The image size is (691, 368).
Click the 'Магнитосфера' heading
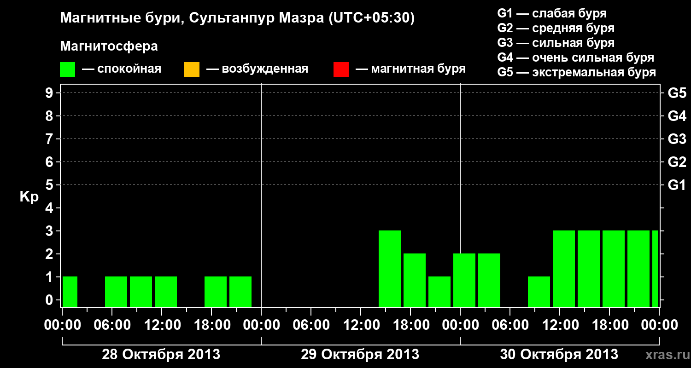(x=109, y=46)
